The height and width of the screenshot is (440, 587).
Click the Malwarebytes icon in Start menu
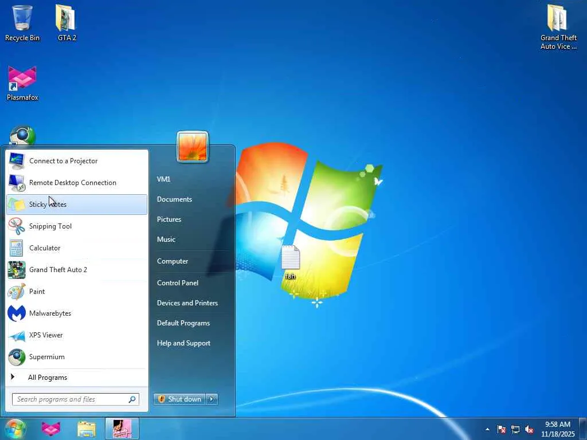tap(17, 313)
